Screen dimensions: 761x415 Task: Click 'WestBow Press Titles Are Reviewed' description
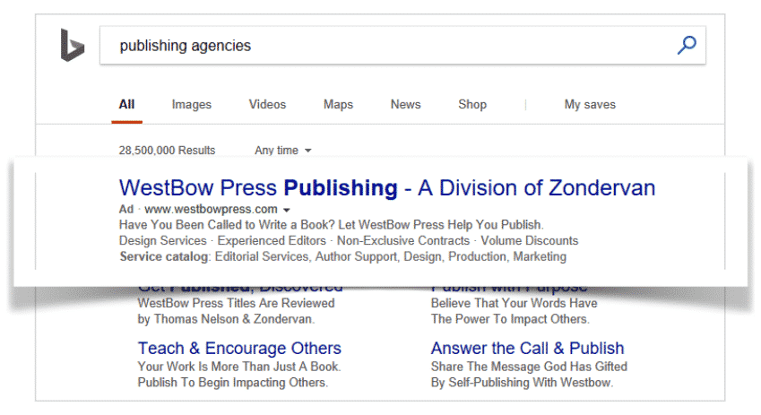tap(237, 303)
